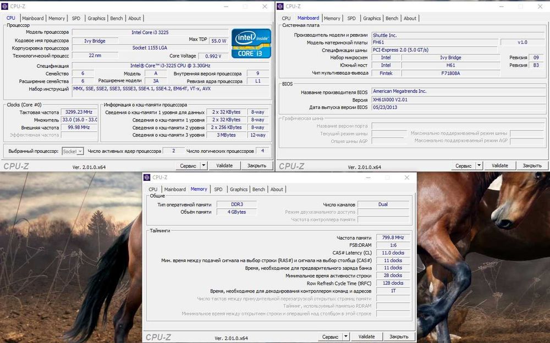Image resolution: width=550 pixels, height=343 pixels.
Task: Click the Core Voltage 0.992 V value
Action: [213, 56]
